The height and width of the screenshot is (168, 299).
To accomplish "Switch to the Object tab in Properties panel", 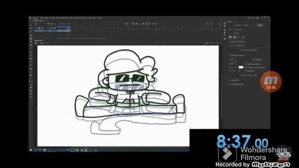I will 246,25.
